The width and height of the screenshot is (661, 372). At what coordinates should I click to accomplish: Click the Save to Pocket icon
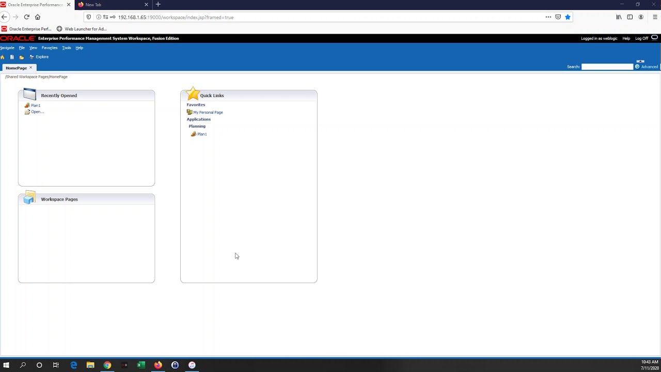point(558,17)
